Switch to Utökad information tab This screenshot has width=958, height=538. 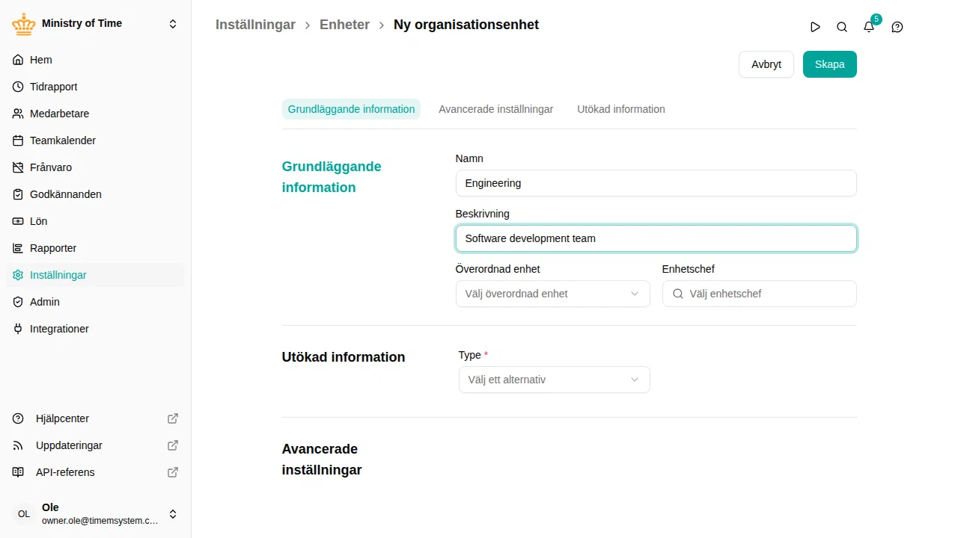tap(621, 109)
